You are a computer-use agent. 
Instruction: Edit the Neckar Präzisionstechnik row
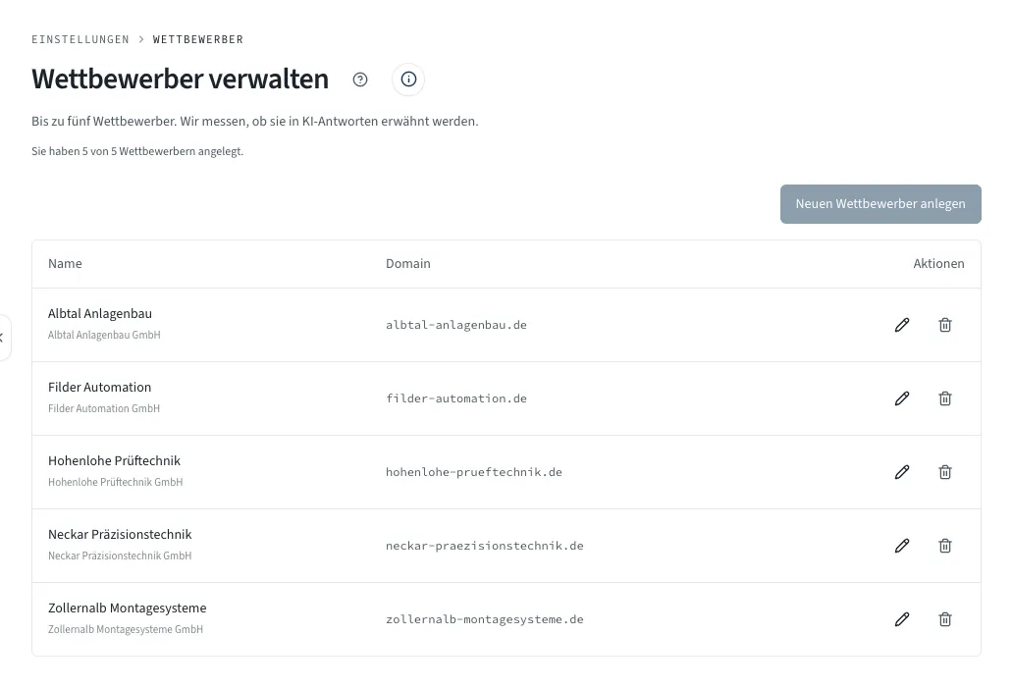[902, 546]
